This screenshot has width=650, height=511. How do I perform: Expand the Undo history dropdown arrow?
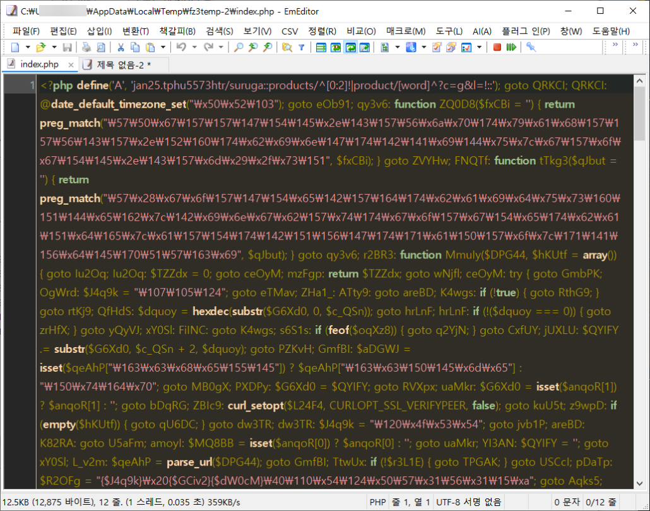coord(194,47)
